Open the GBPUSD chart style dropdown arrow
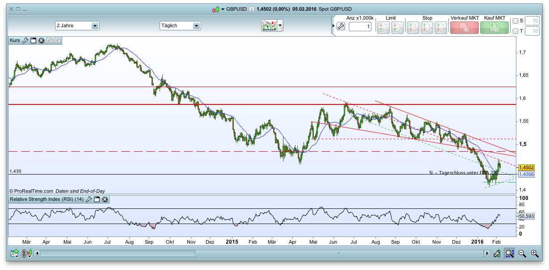The height and width of the screenshot is (270, 549). pyautogui.click(x=223, y=9)
